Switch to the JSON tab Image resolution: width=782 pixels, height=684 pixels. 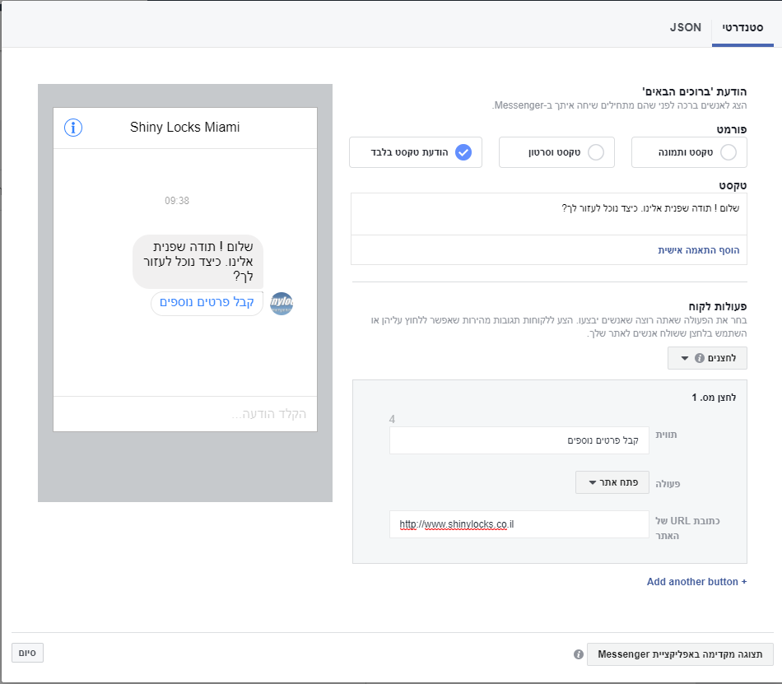pyautogui.click(x=685, y=27)
